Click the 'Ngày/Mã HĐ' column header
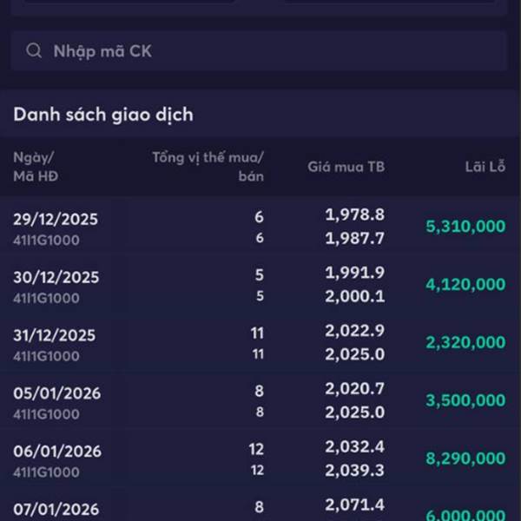This screenshot has height=521, width=521. (x=35, y=167)
